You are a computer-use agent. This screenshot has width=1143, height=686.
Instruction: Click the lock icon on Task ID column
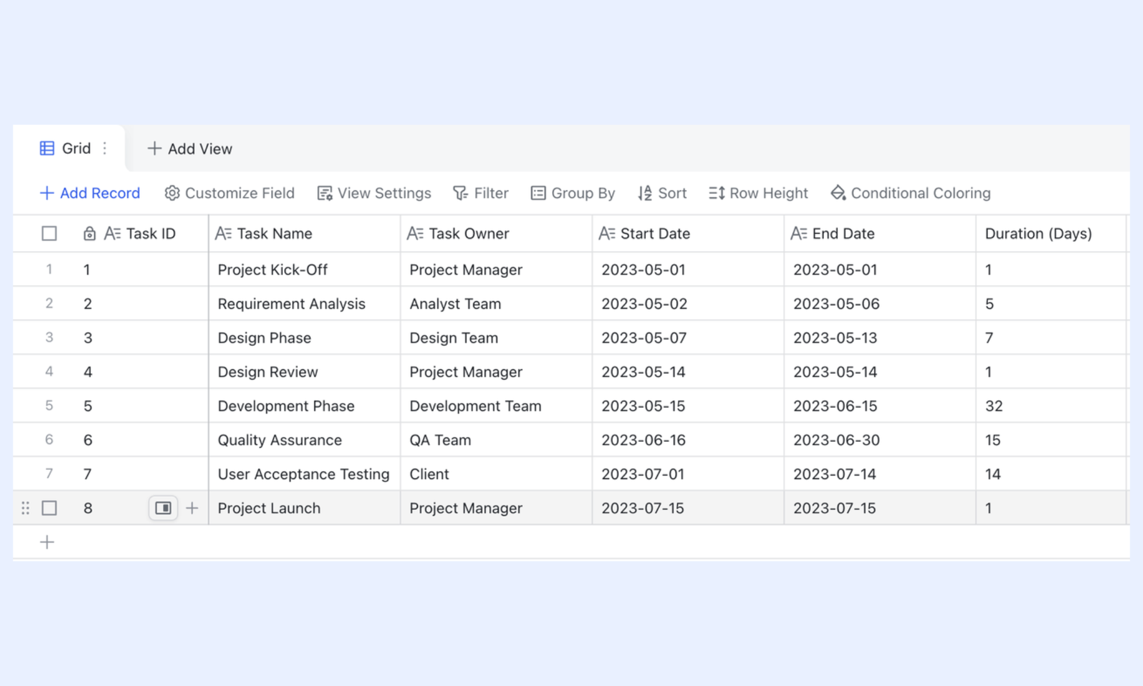(x=89, y=233)
